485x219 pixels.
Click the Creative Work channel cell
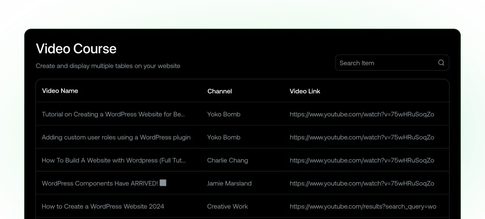coord(227,206)
